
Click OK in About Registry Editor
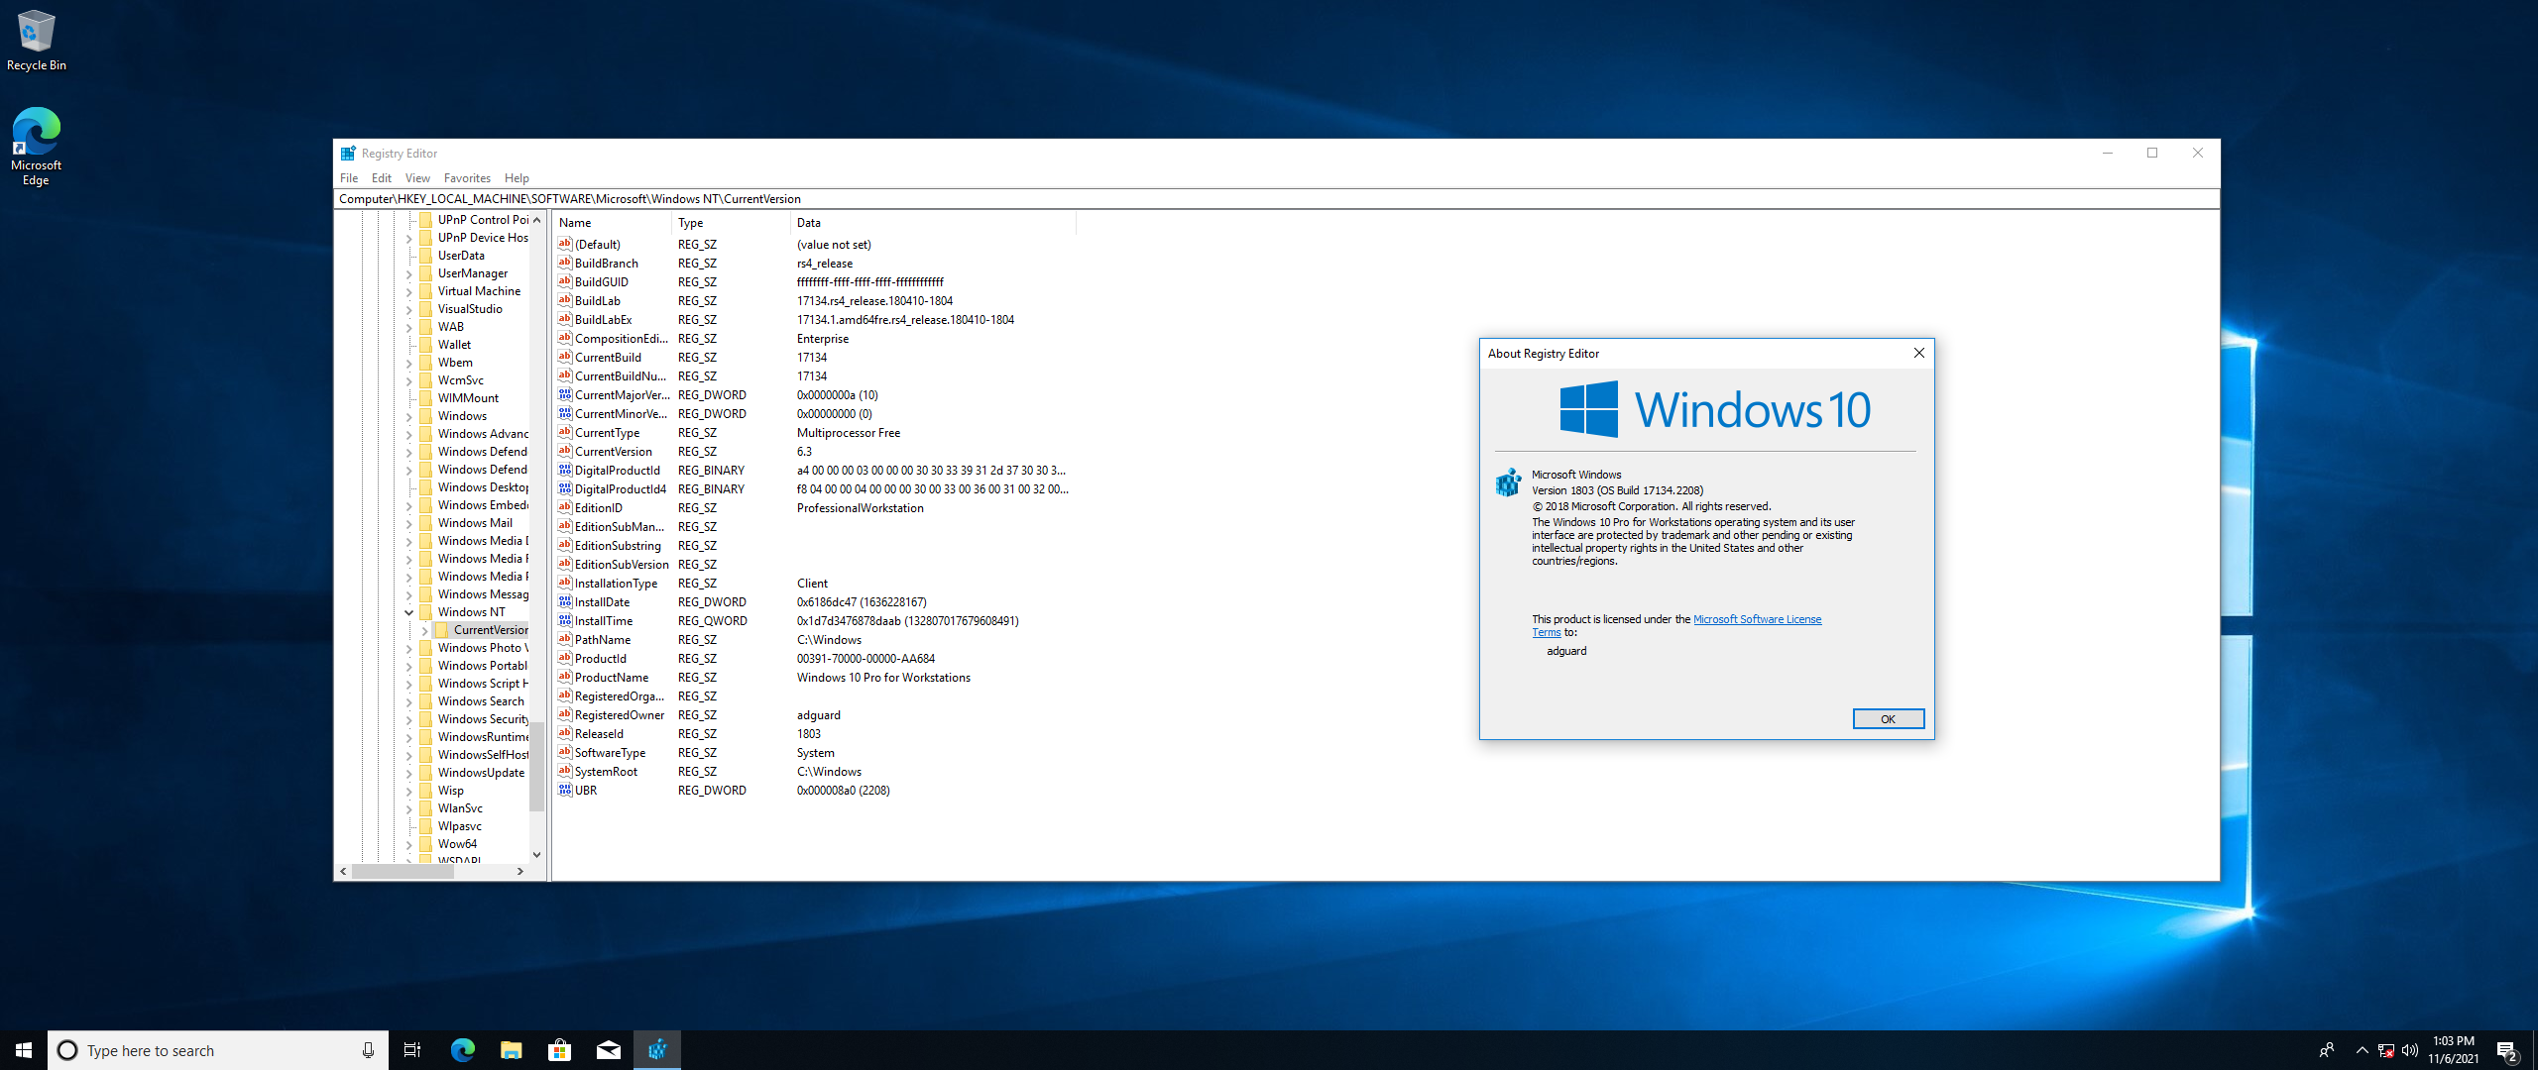point(1888,719)
